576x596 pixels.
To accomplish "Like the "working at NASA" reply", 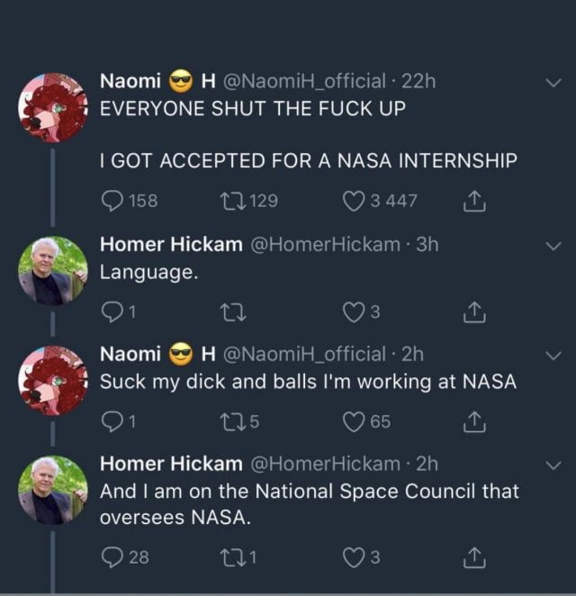I will 353,420.
